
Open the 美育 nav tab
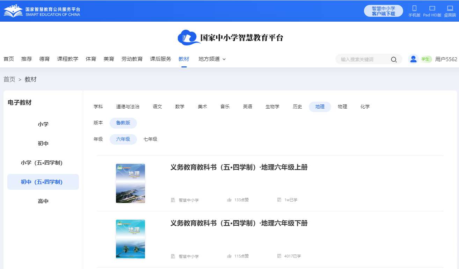[109, 59]
